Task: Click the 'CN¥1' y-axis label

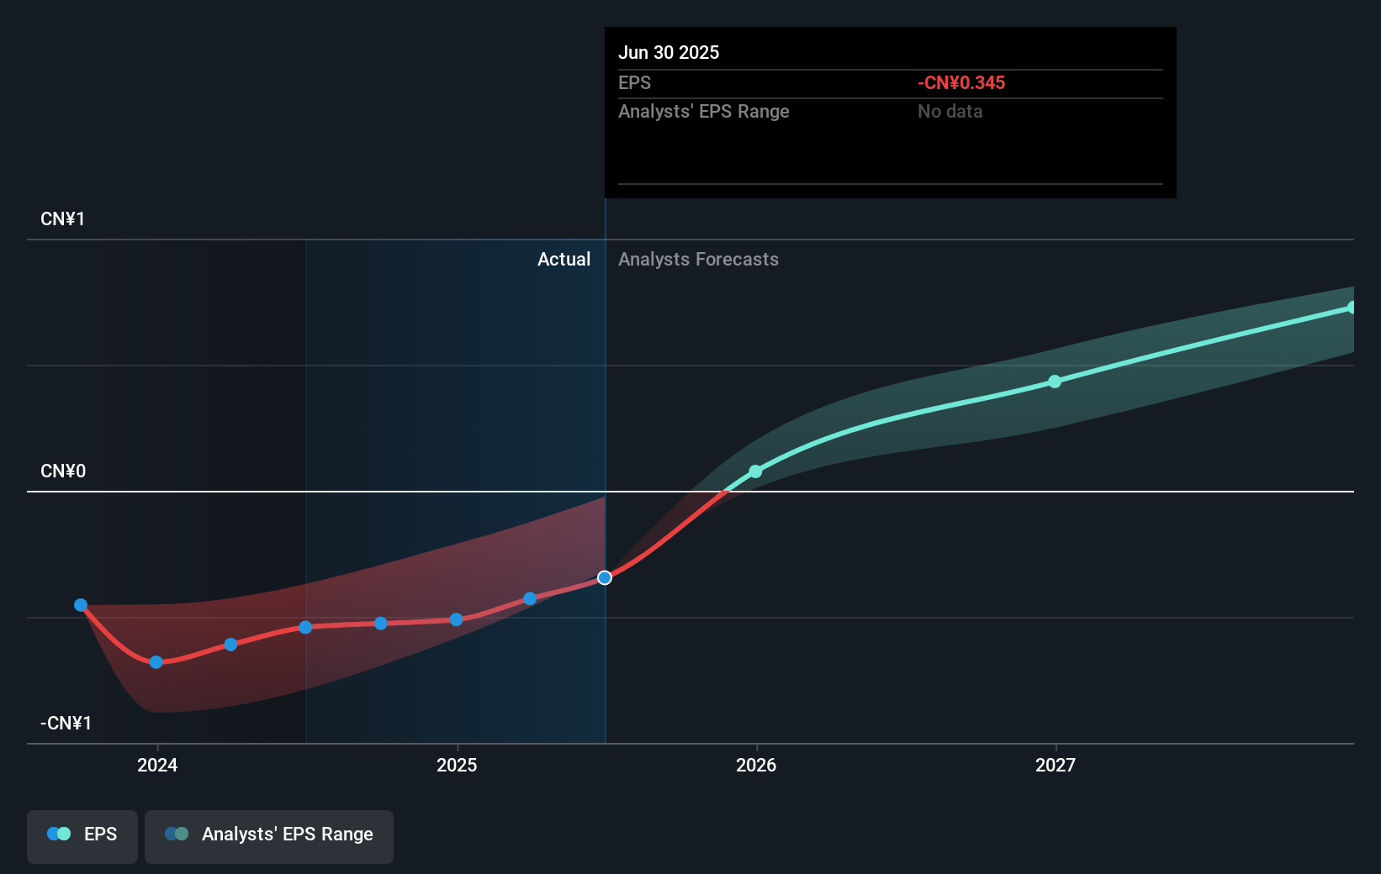Action: click(63, 218)
